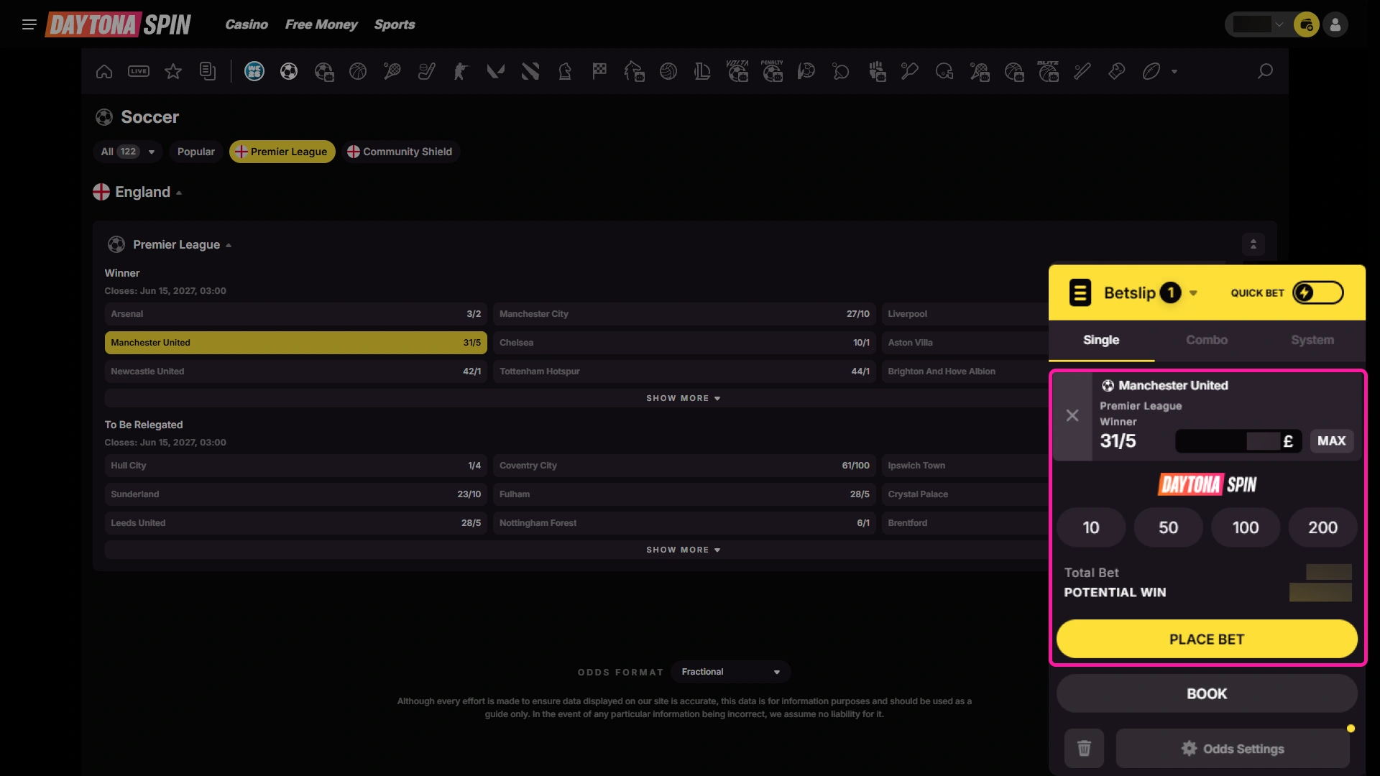Open the Casino menu item
Viewport: 1380px width, 776px height.
247,24
